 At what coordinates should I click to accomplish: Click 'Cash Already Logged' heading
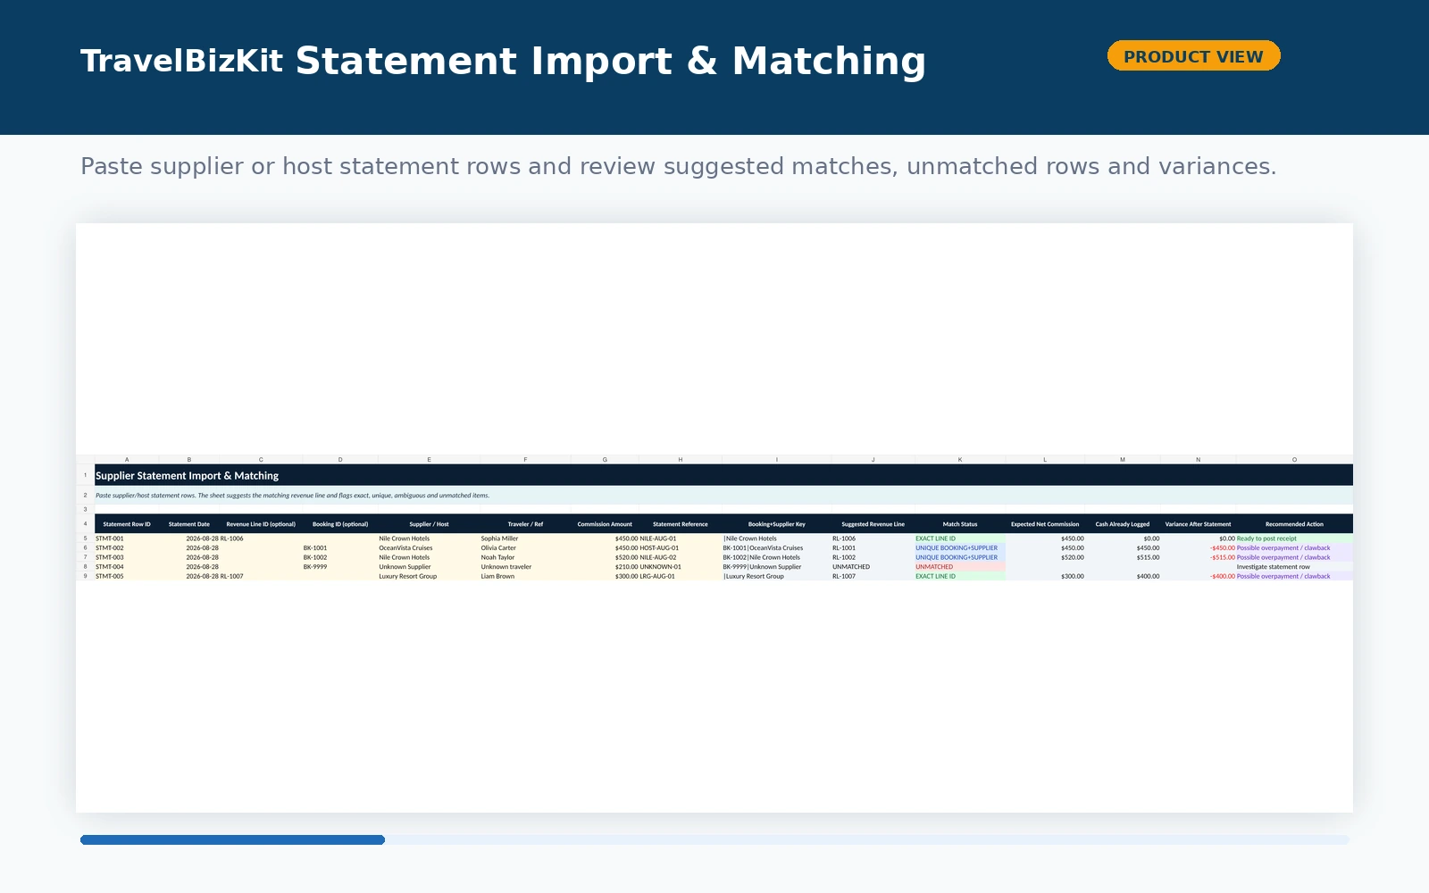pos(1123,524)
